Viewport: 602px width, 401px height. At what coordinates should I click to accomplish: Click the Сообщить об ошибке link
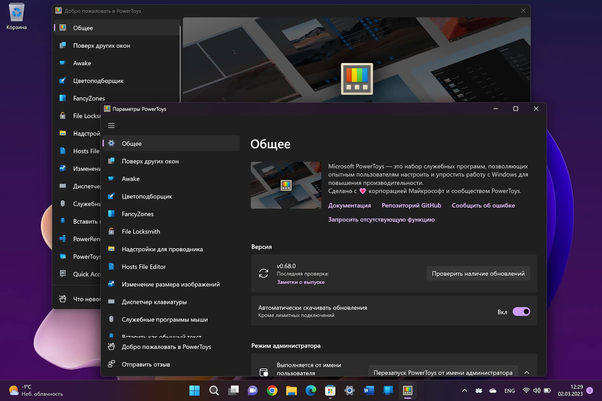coord(483,205)
